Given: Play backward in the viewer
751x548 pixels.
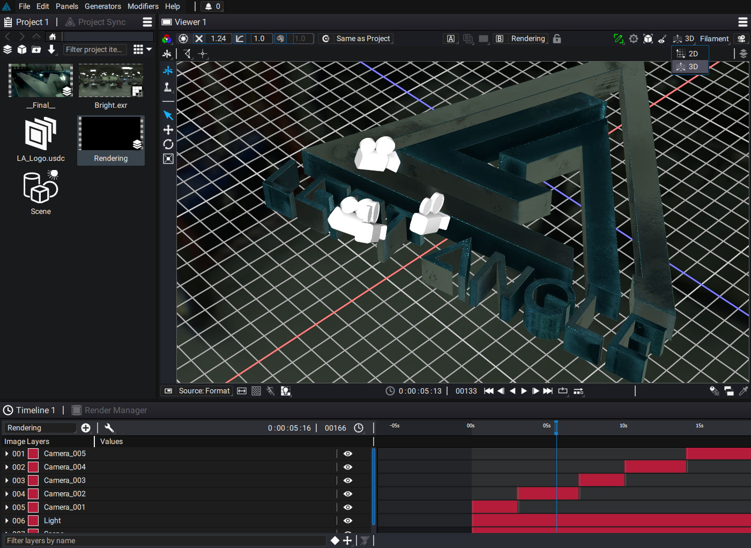Looking at the screenshot, I should tap(512, 391).
